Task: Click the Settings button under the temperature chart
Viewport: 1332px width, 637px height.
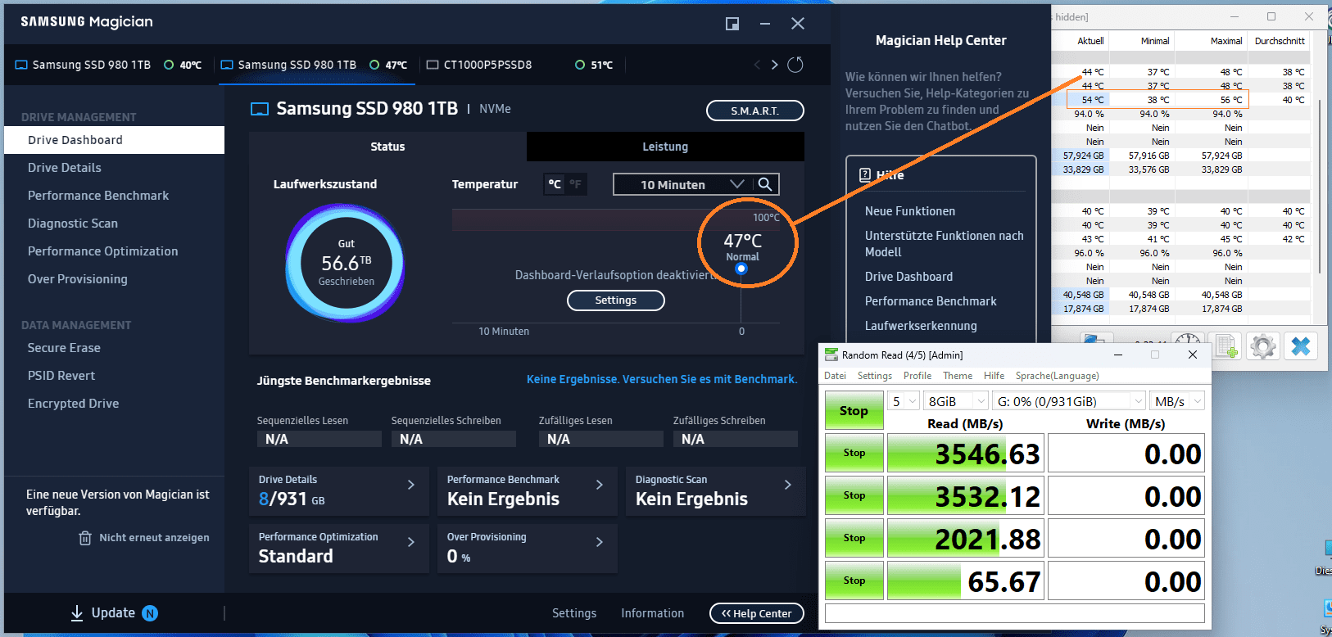Action: tap(616, 300)
